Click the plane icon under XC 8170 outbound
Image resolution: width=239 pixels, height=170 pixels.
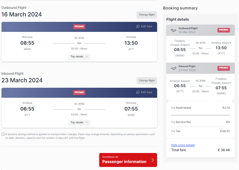(79, 43)
